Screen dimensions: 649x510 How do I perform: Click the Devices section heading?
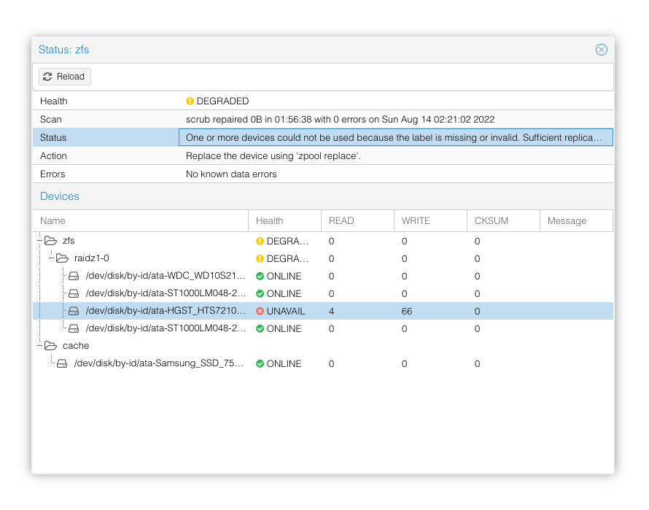coord(60,196)
